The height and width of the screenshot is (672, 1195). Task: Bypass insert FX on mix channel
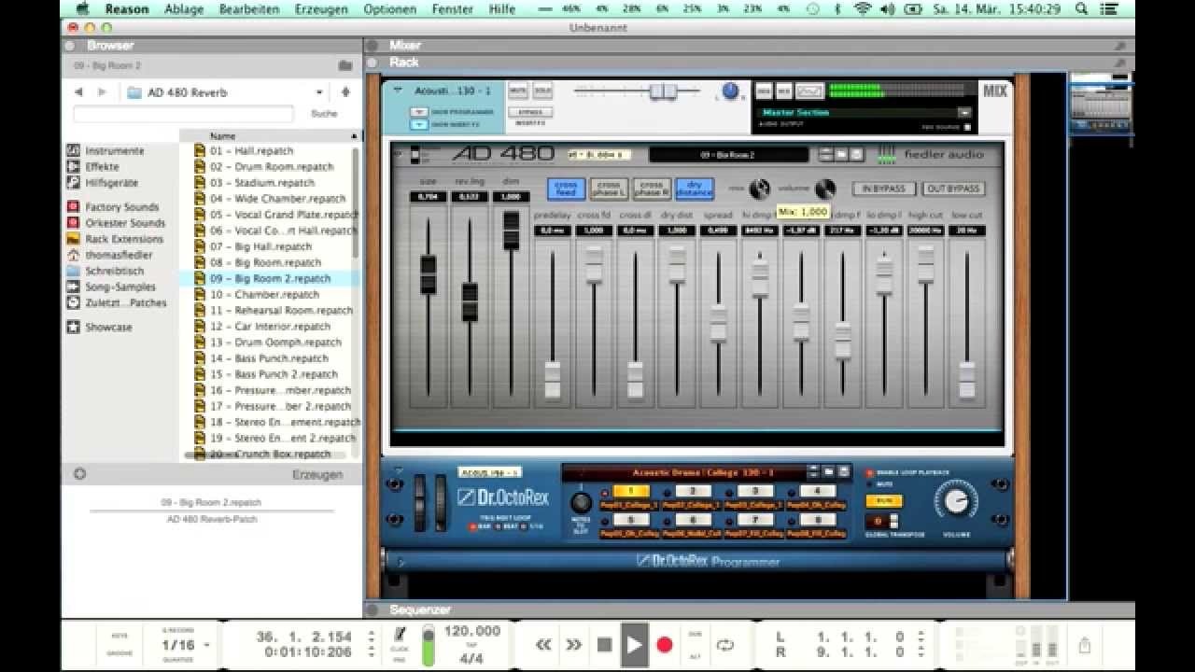tap(532, 112)
